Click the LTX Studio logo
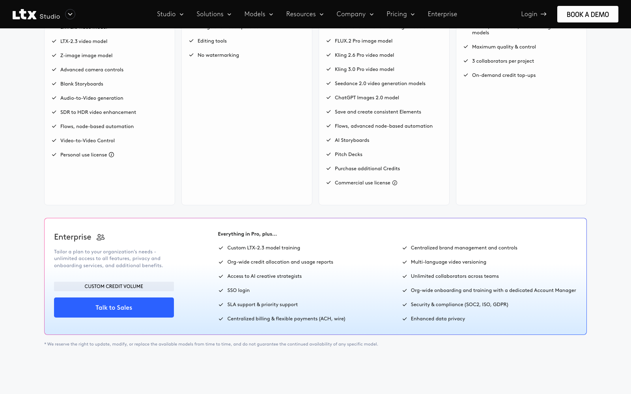 pos(36,15)
